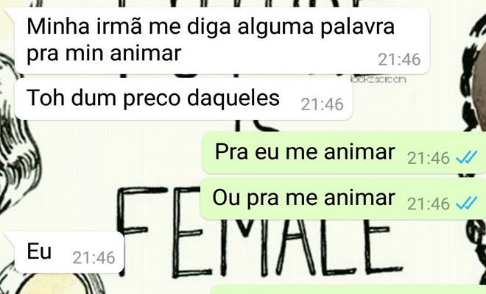Click the pointed tail of the "Eu" bubble
This screenshot has width=486, height=294.
(10, 237)
